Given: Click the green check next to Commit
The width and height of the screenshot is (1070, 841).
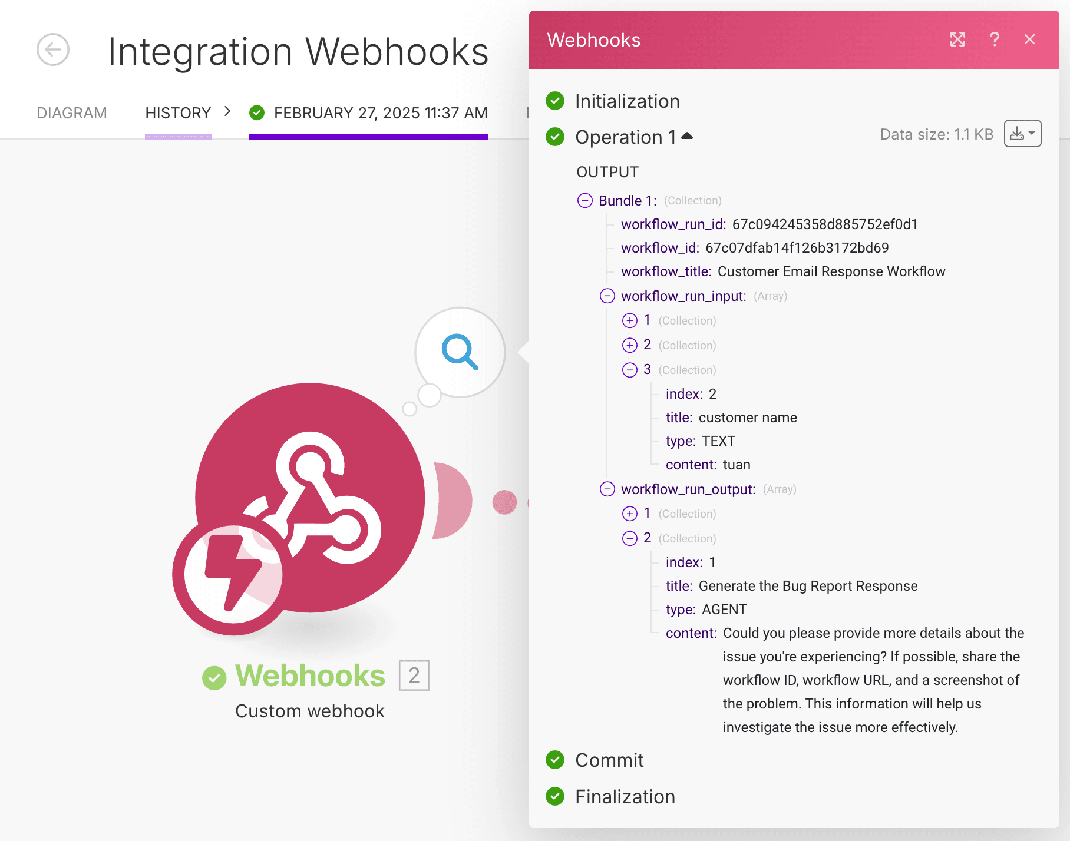Looking at the screenshot, I should click(x=555, y=760).
